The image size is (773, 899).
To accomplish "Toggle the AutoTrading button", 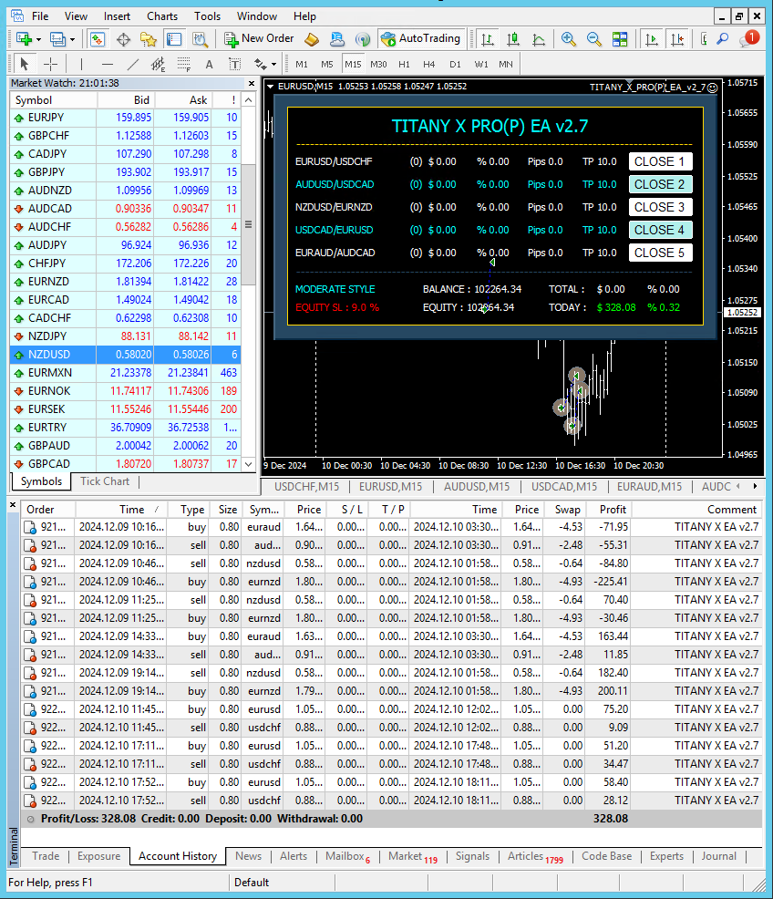I will coord(421,39).
